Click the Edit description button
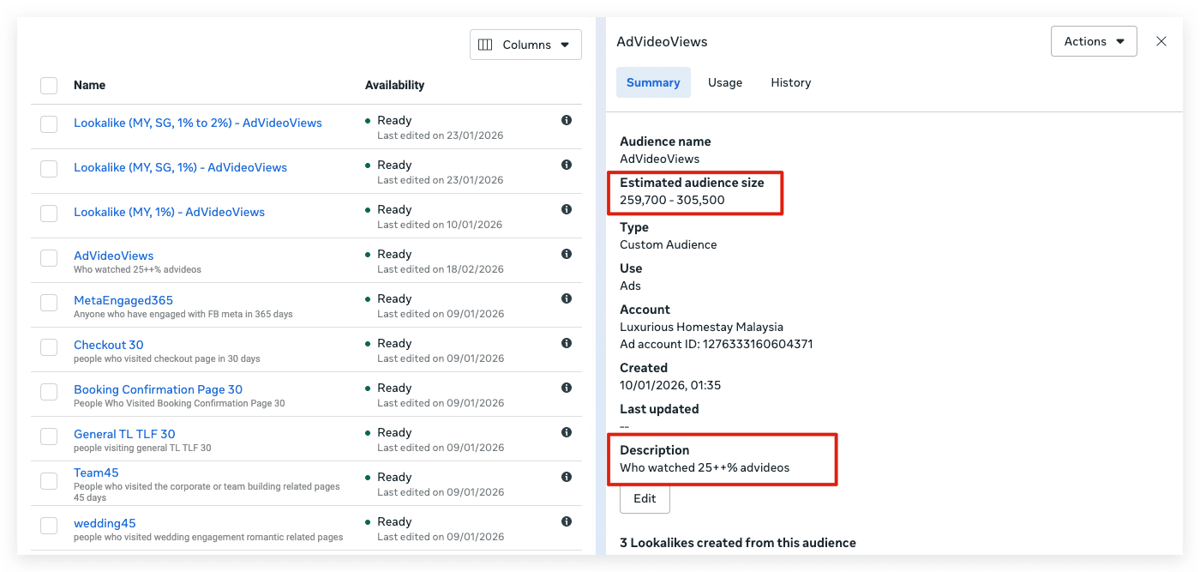1200x572 pixels. point(645,498)
